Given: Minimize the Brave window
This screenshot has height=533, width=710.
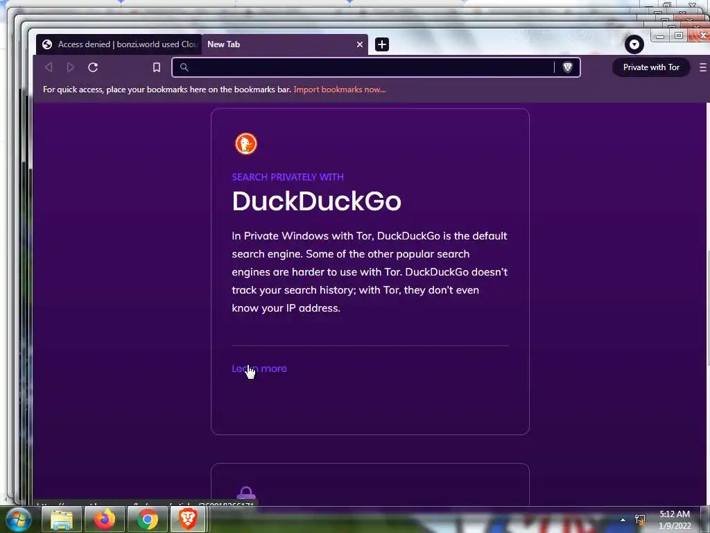Looking at the screenshot, I should (660, 36).
